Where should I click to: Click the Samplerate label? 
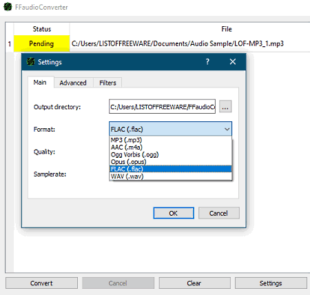pos(50,174)
